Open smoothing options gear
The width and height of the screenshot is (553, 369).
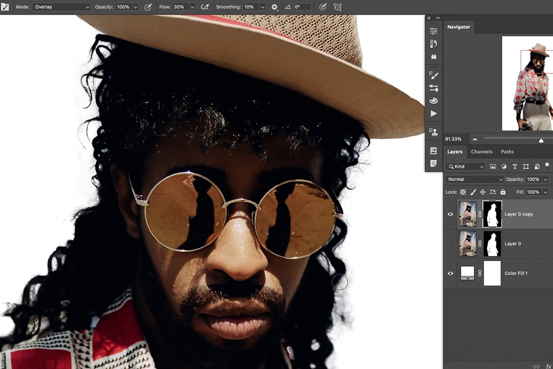click(x=275, y=7)
